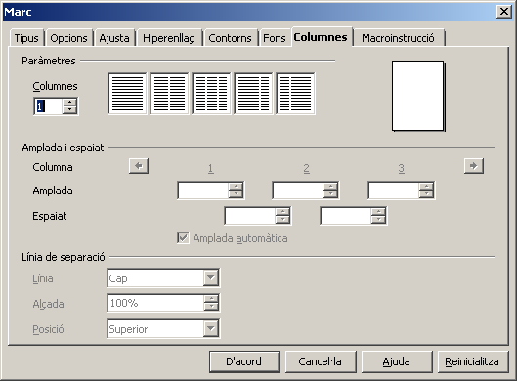
Task: Decrease Amplada of column 2
Action: pyautogui.click(x=330, y=194)
